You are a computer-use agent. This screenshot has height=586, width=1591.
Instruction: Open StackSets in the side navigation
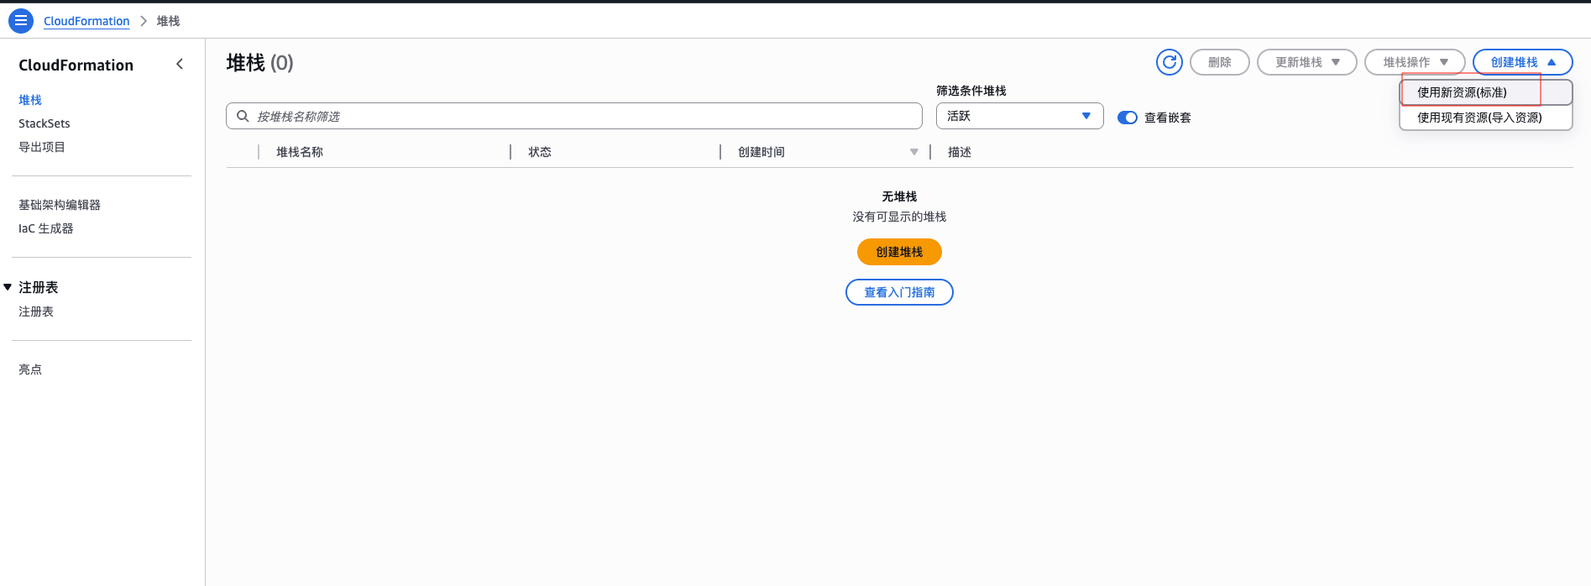(44, 123)
